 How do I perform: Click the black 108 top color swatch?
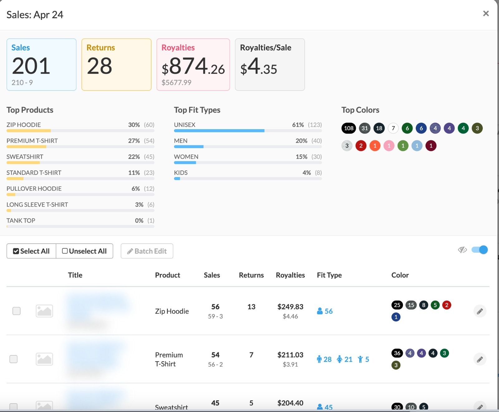349,128
